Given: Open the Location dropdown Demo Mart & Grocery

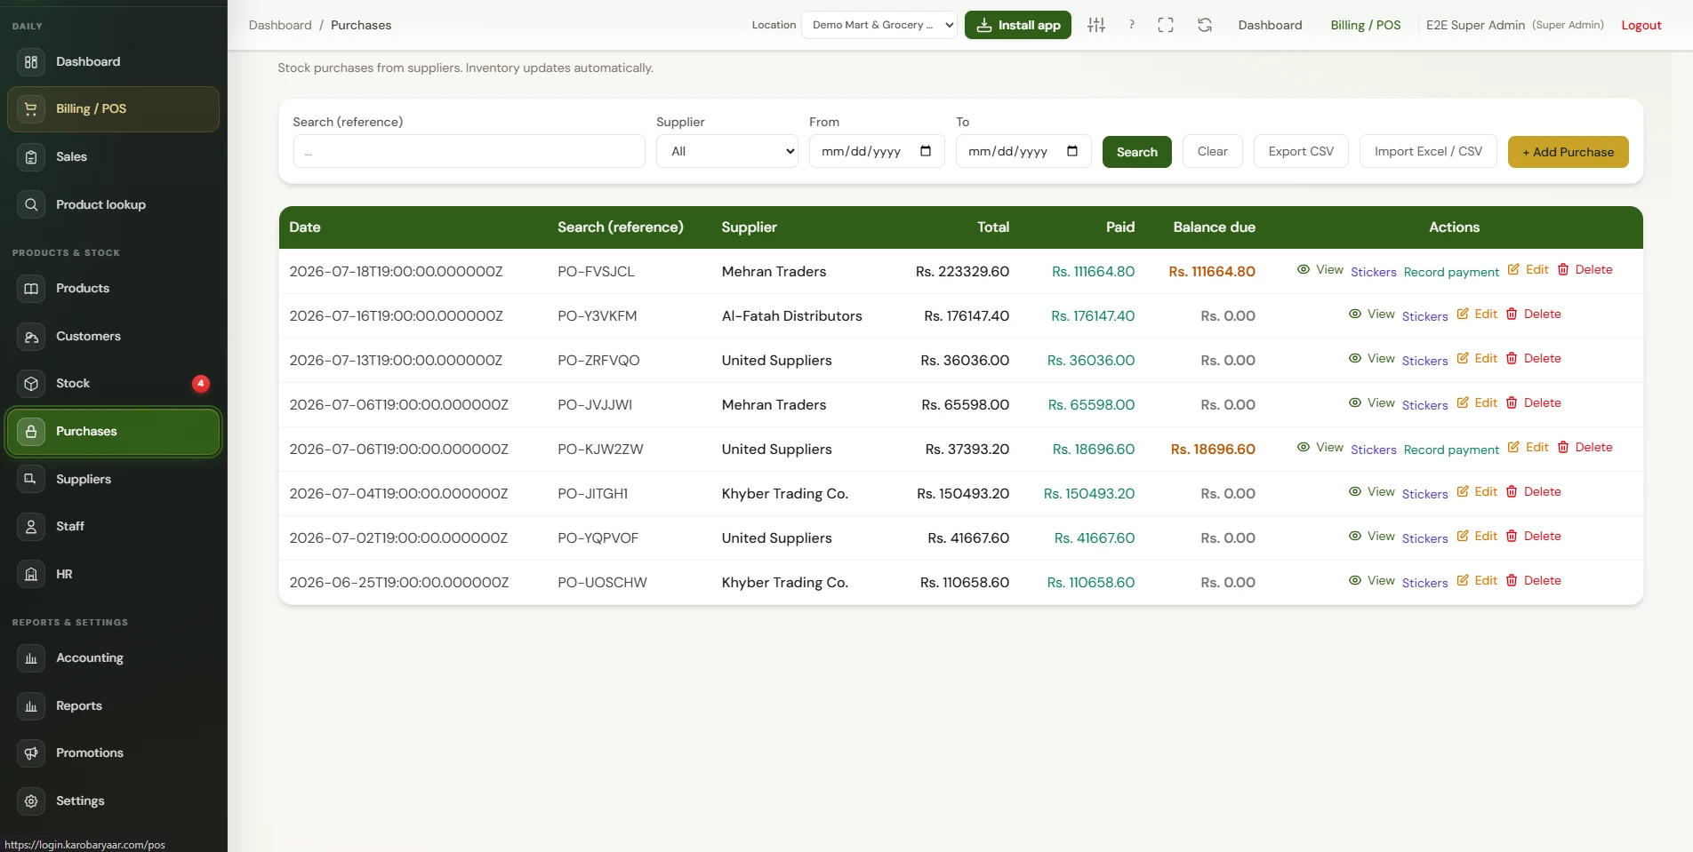Looking at the screenshot, I should pyautogui.click(x=879, y=25).
